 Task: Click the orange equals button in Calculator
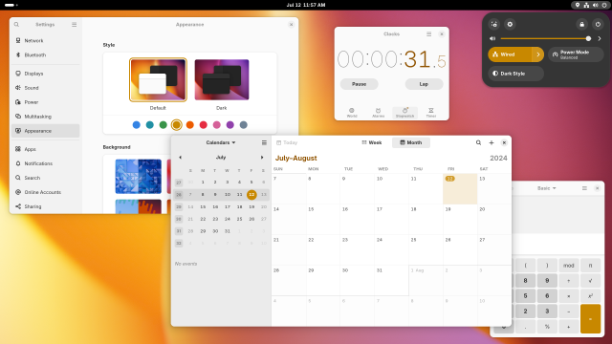[590, 318]
